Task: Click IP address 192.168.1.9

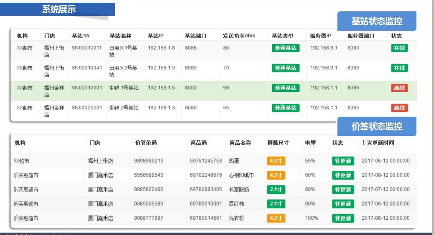Action: pyautogui.click(x=161, y=68)
